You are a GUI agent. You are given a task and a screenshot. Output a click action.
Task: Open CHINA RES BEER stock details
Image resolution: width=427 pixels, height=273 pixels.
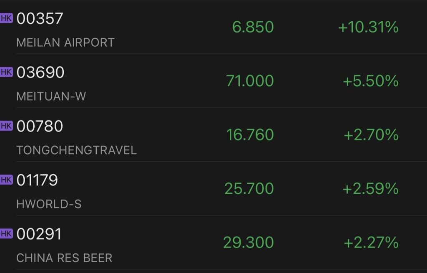(64, 258)
